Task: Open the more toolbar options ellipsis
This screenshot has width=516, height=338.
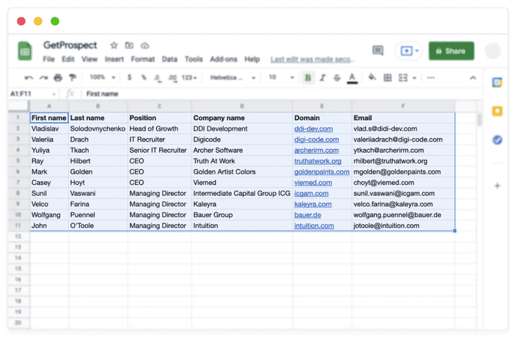Action: pos(431,78)
